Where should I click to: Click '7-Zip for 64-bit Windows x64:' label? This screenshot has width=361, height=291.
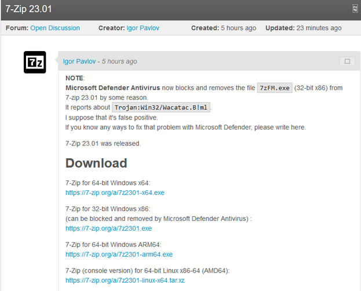tap(108, 183)
